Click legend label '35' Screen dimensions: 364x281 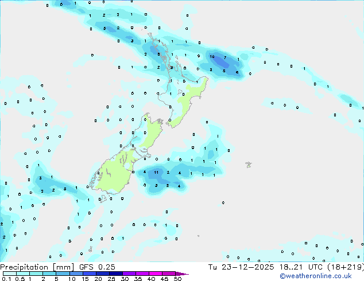(x=138, y=279)
